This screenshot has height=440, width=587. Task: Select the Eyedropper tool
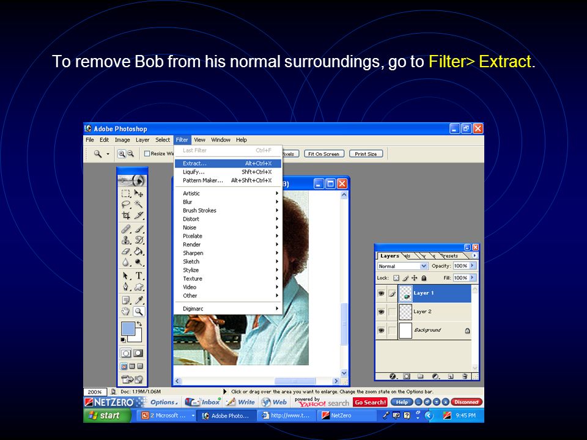tap(139, 300)
